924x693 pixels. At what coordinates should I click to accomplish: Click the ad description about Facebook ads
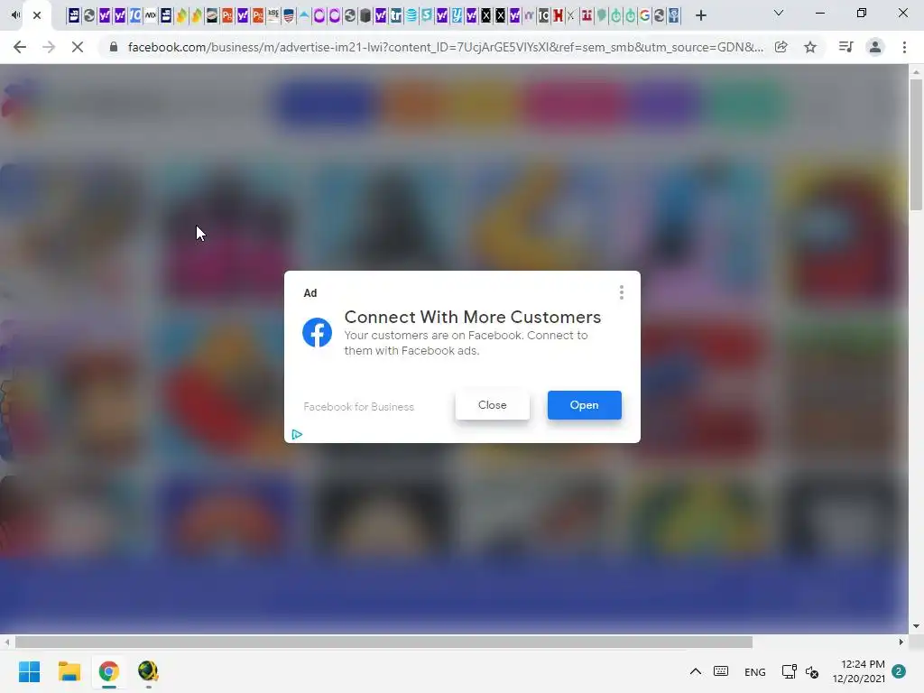467,343
